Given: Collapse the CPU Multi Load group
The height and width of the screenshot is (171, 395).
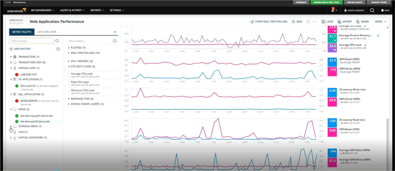Looking at the screenshot, I should pos(69,67).
